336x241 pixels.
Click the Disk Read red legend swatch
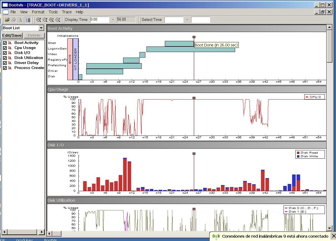[298, 153]
